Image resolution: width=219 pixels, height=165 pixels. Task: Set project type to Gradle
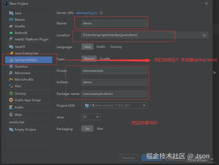click(105, 59)
